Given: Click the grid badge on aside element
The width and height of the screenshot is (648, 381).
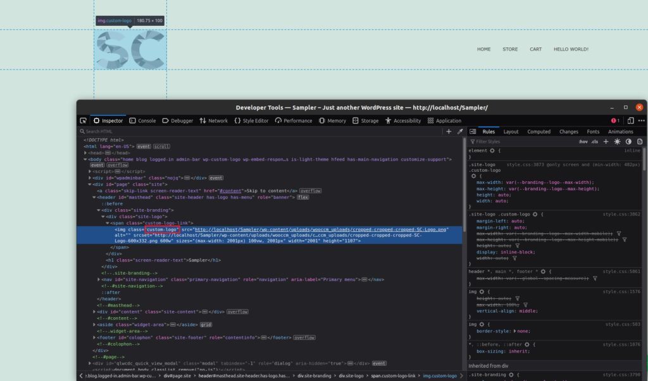Looking at the screenshot, I should [206, 325].
